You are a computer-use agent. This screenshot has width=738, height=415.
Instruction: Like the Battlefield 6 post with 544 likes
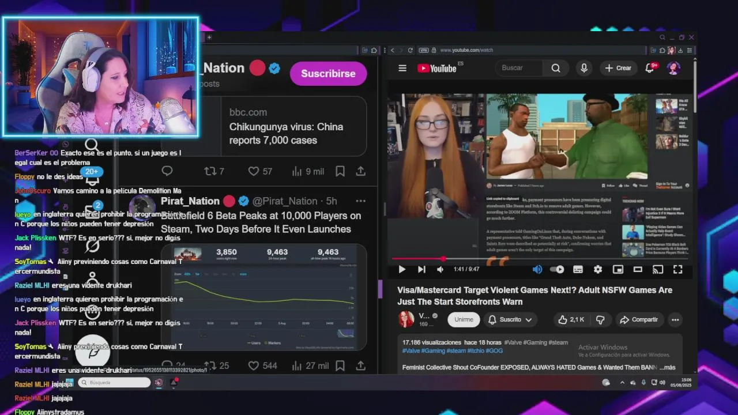click(262, 365)
